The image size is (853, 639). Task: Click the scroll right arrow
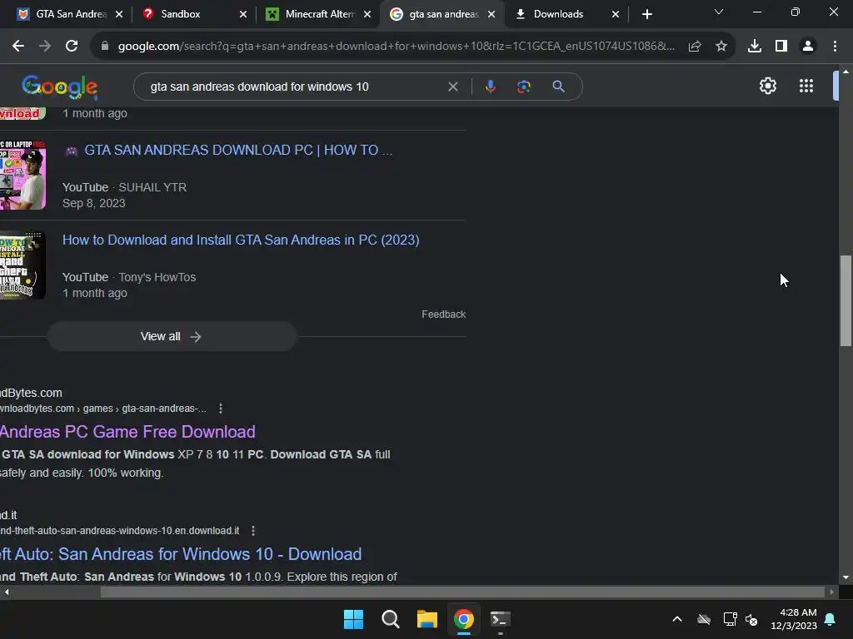pos(831,592)
